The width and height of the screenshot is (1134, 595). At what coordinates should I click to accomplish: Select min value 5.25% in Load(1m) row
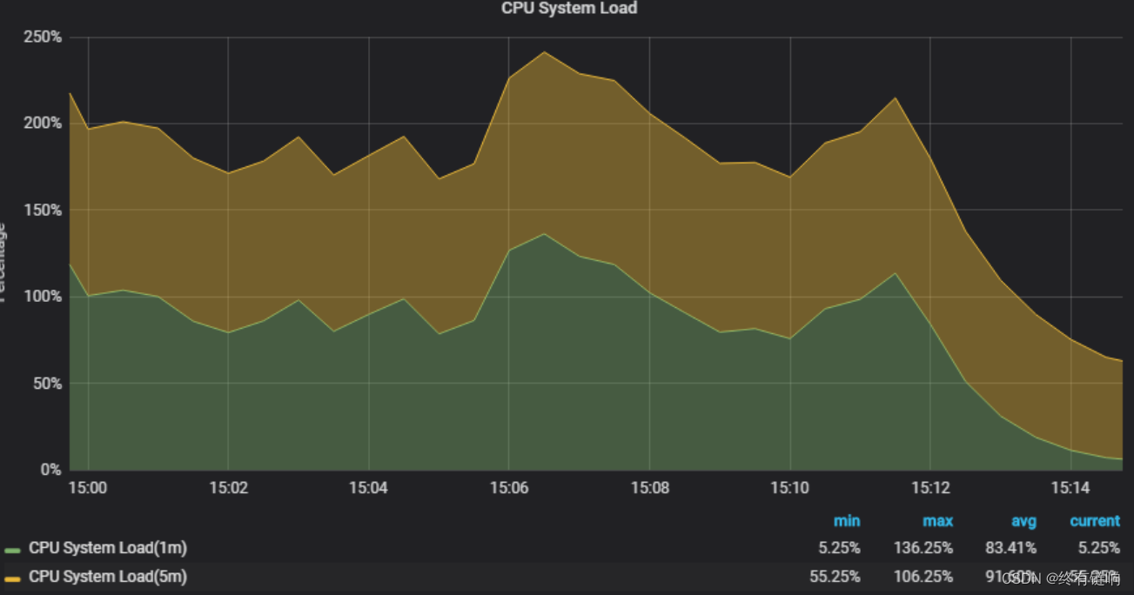(839, 548)
